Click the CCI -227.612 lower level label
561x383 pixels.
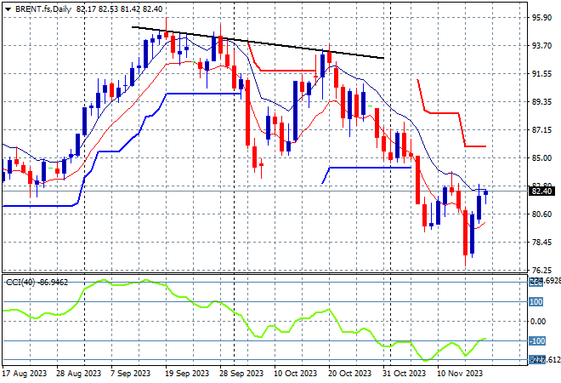(545, 360)
